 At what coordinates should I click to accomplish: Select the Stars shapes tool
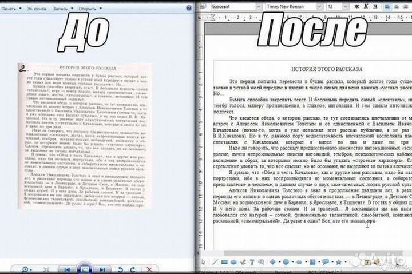click(339, 261)
